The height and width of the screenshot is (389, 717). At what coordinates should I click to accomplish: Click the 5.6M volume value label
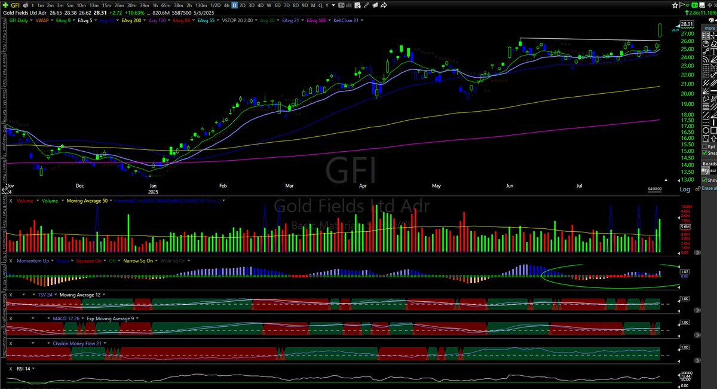(x=685, y=226)
